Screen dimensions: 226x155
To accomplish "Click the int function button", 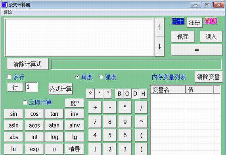I will pos(34,137).
